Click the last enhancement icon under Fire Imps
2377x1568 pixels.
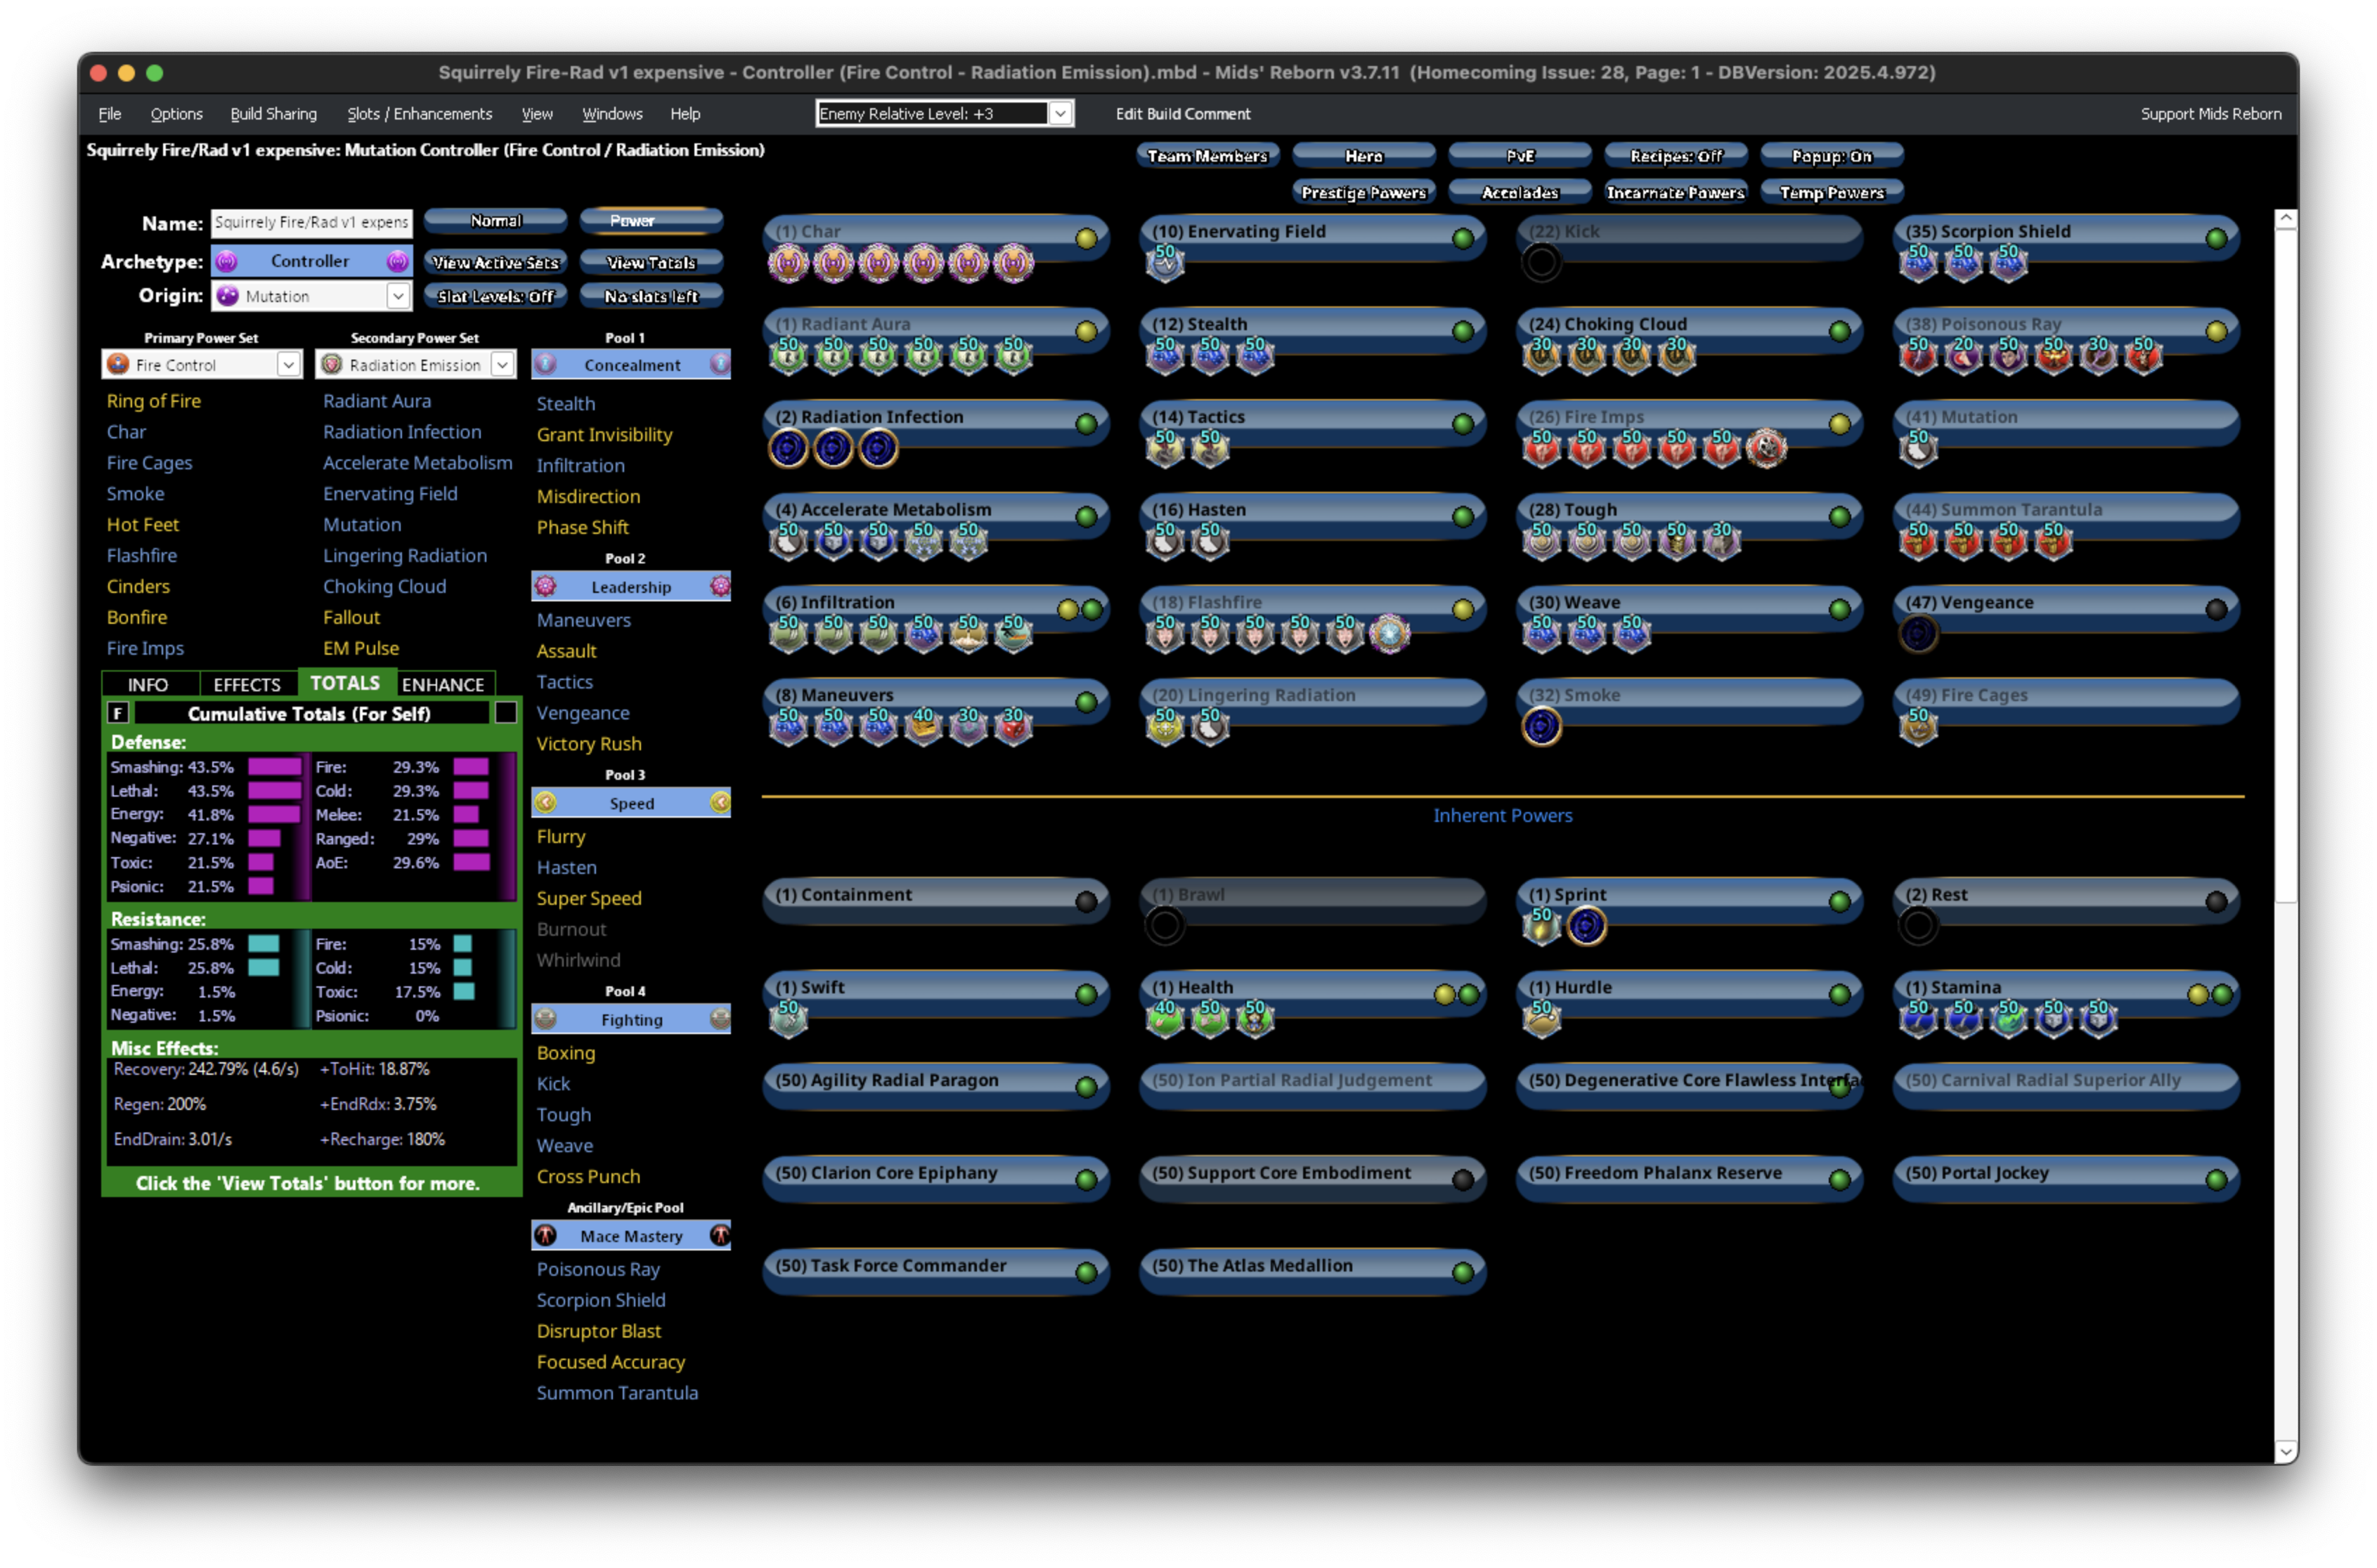[1766, 449]
